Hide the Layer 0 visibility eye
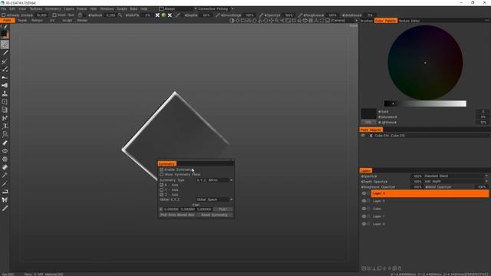This screenshot has width=491, height=276. [364, 224]
